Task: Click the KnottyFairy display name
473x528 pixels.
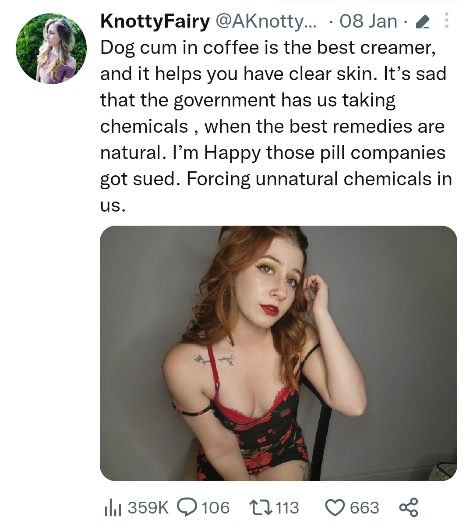Action: pos(155,21)
